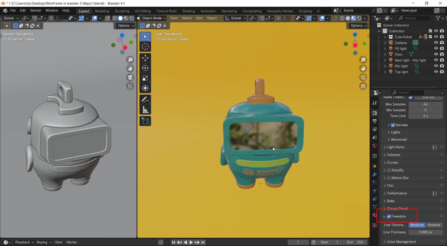Choose the Measure tool

point(145,110)
